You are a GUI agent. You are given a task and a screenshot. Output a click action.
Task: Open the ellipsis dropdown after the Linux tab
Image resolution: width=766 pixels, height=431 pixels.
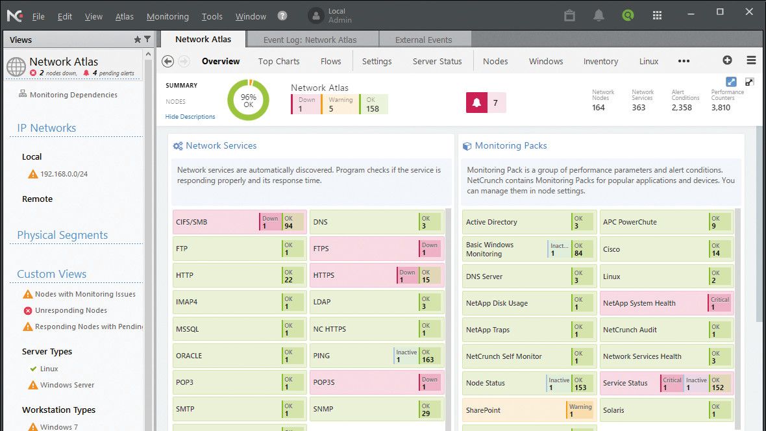coord(684,61)
